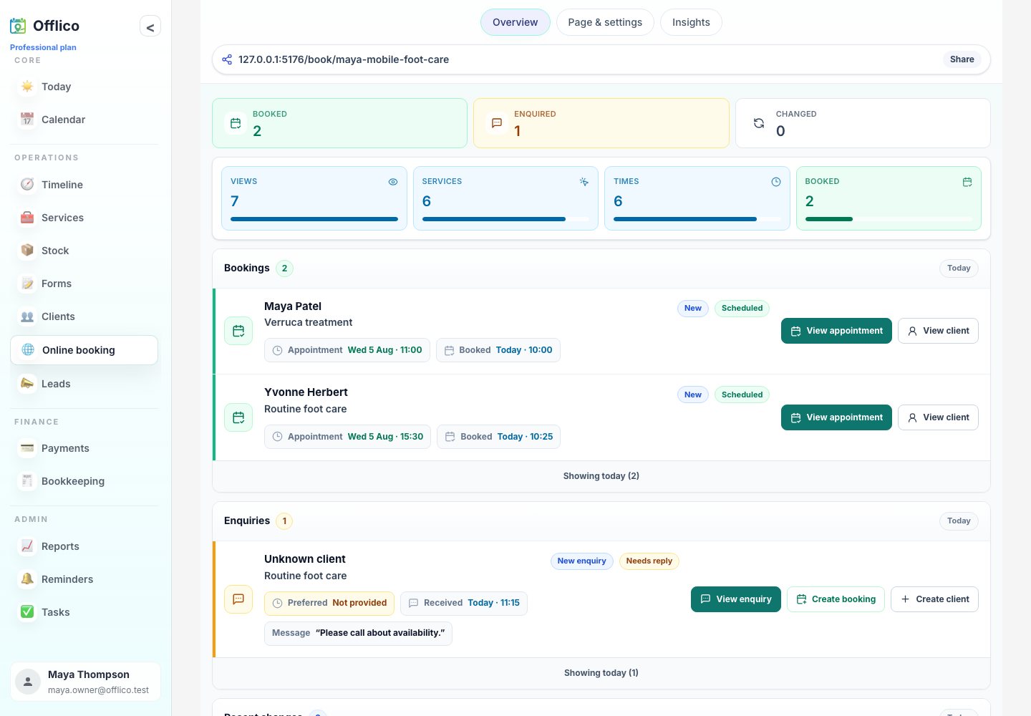View appointment for Maya Patel

(836, 331)
